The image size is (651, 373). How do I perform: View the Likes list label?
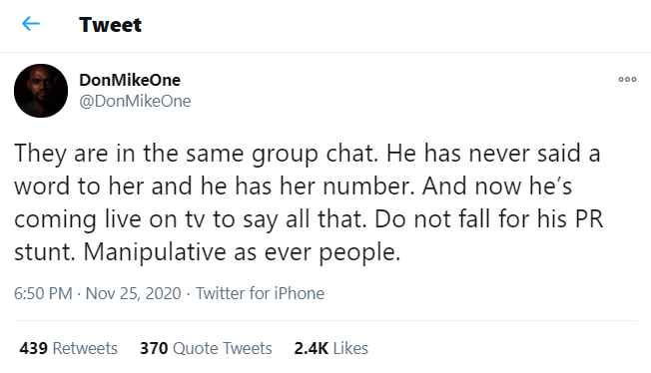(x=350, y=348)
